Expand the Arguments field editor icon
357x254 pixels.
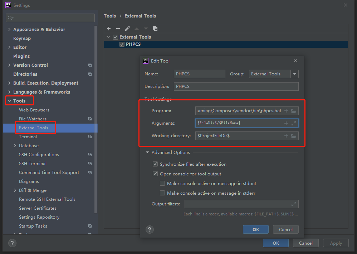click(x=294, y=123)
